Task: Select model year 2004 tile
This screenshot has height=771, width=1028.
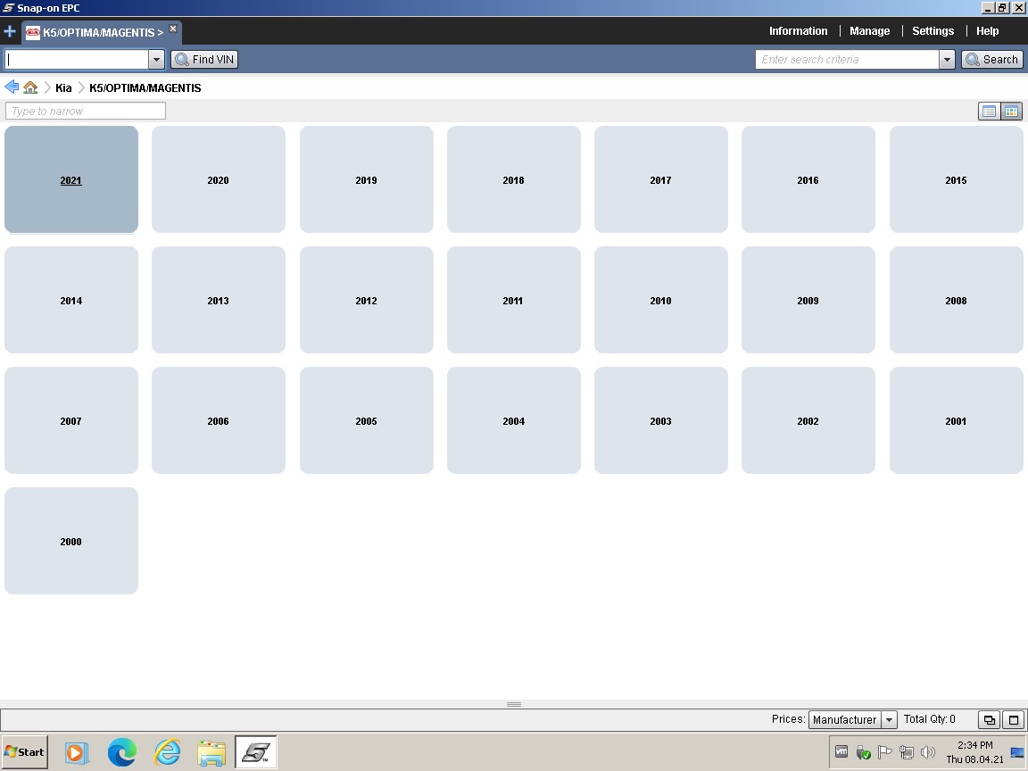Action: [513, 421]
